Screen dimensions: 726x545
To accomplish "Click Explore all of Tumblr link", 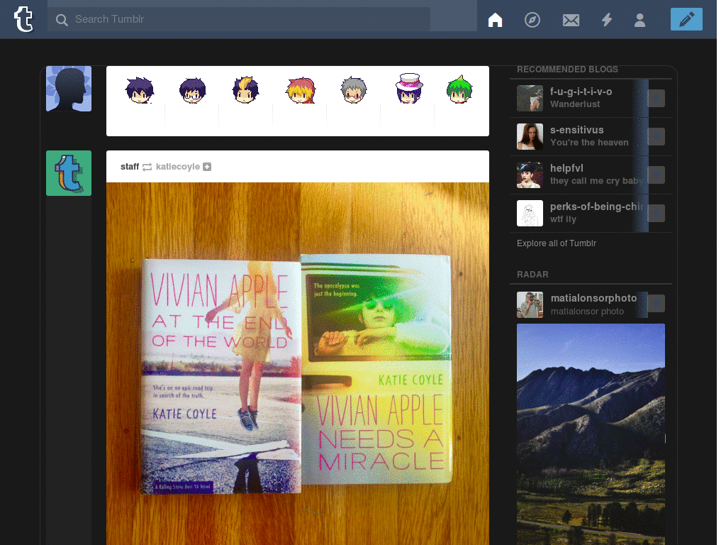I will pyautogui.click(x=556, y=243).
